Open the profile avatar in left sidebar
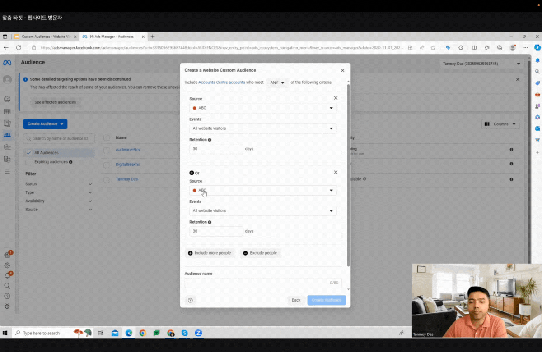Image resolution: width=542 pixels, height=352 pixels. coord(7,80)
